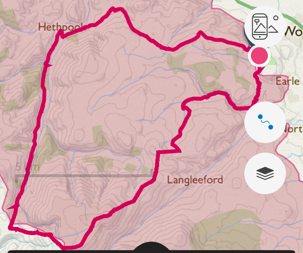Click the 5 km scale bar

(84, 172)
